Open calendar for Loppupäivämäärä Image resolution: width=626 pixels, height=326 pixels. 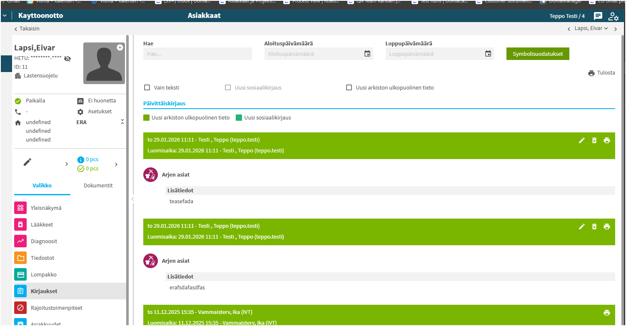coord(488,54)
